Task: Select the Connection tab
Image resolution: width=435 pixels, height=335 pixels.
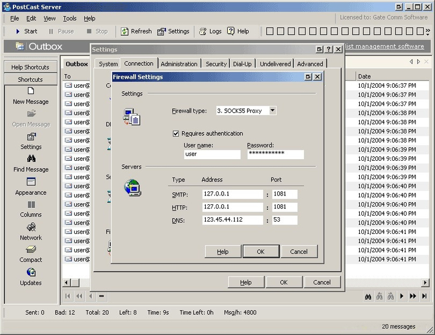Action: coord(139,63)
